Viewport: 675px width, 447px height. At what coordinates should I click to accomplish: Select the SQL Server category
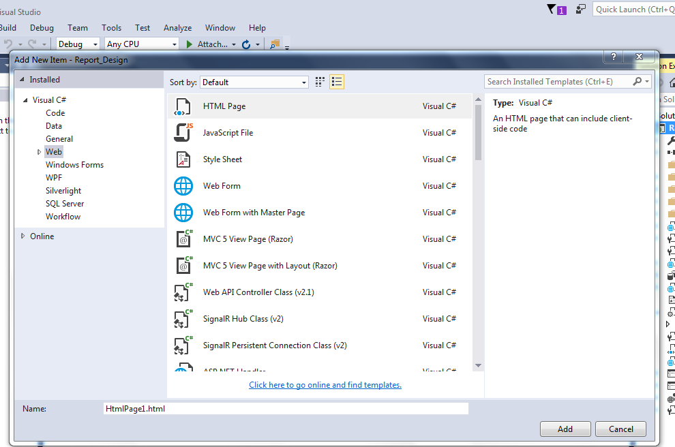[65, 204]
